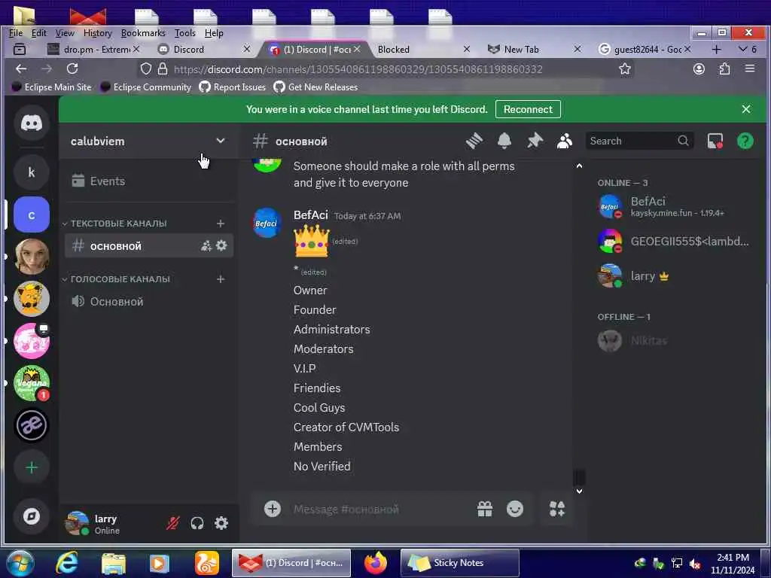Open GEOEGII555 member in list
Image resolution: width=771 pixels, height=578 pixels.
coord(675,242)
